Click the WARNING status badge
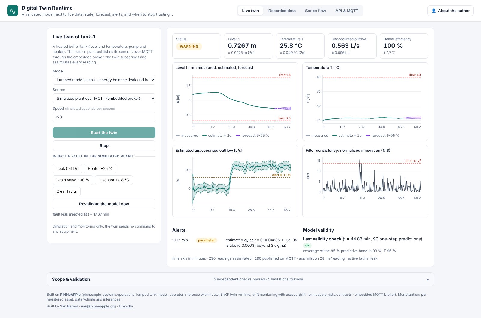Image resolution: width=481 pixels, height=318 pixels. 189,47
